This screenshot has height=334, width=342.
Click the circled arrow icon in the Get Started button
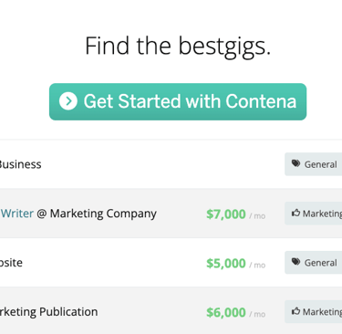tap(68, 101)
